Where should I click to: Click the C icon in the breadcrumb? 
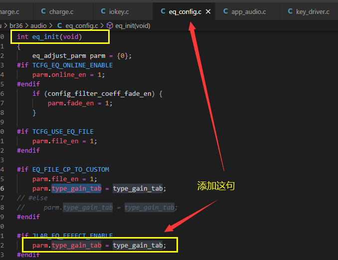60,25
